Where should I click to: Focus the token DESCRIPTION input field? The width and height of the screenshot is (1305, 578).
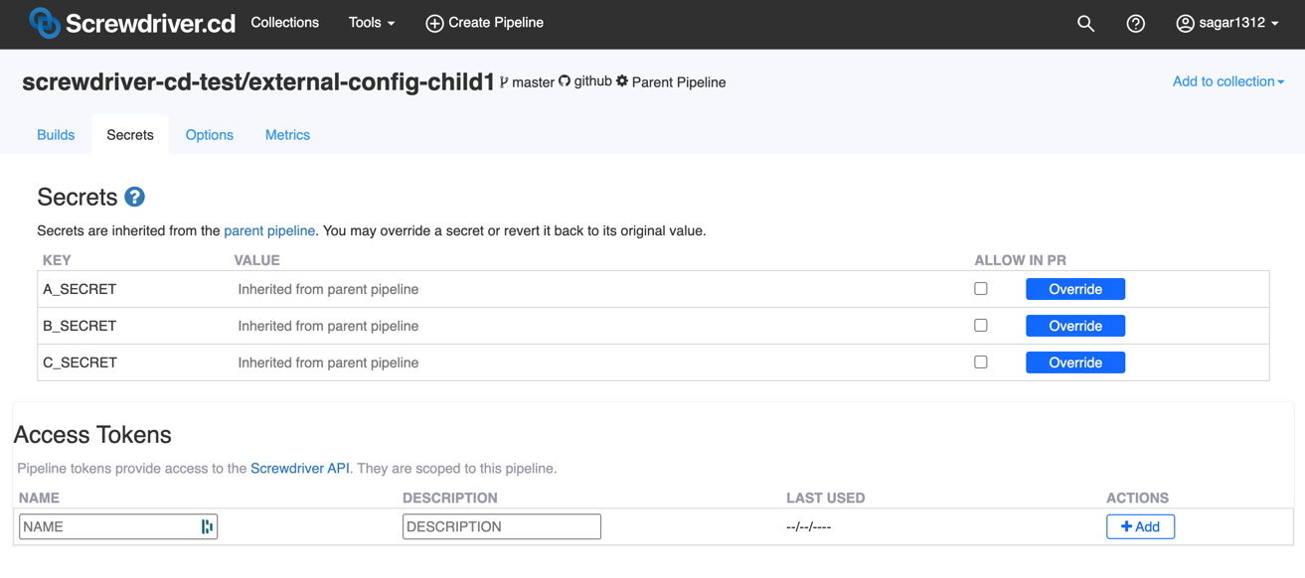click(x=502, y=526)
